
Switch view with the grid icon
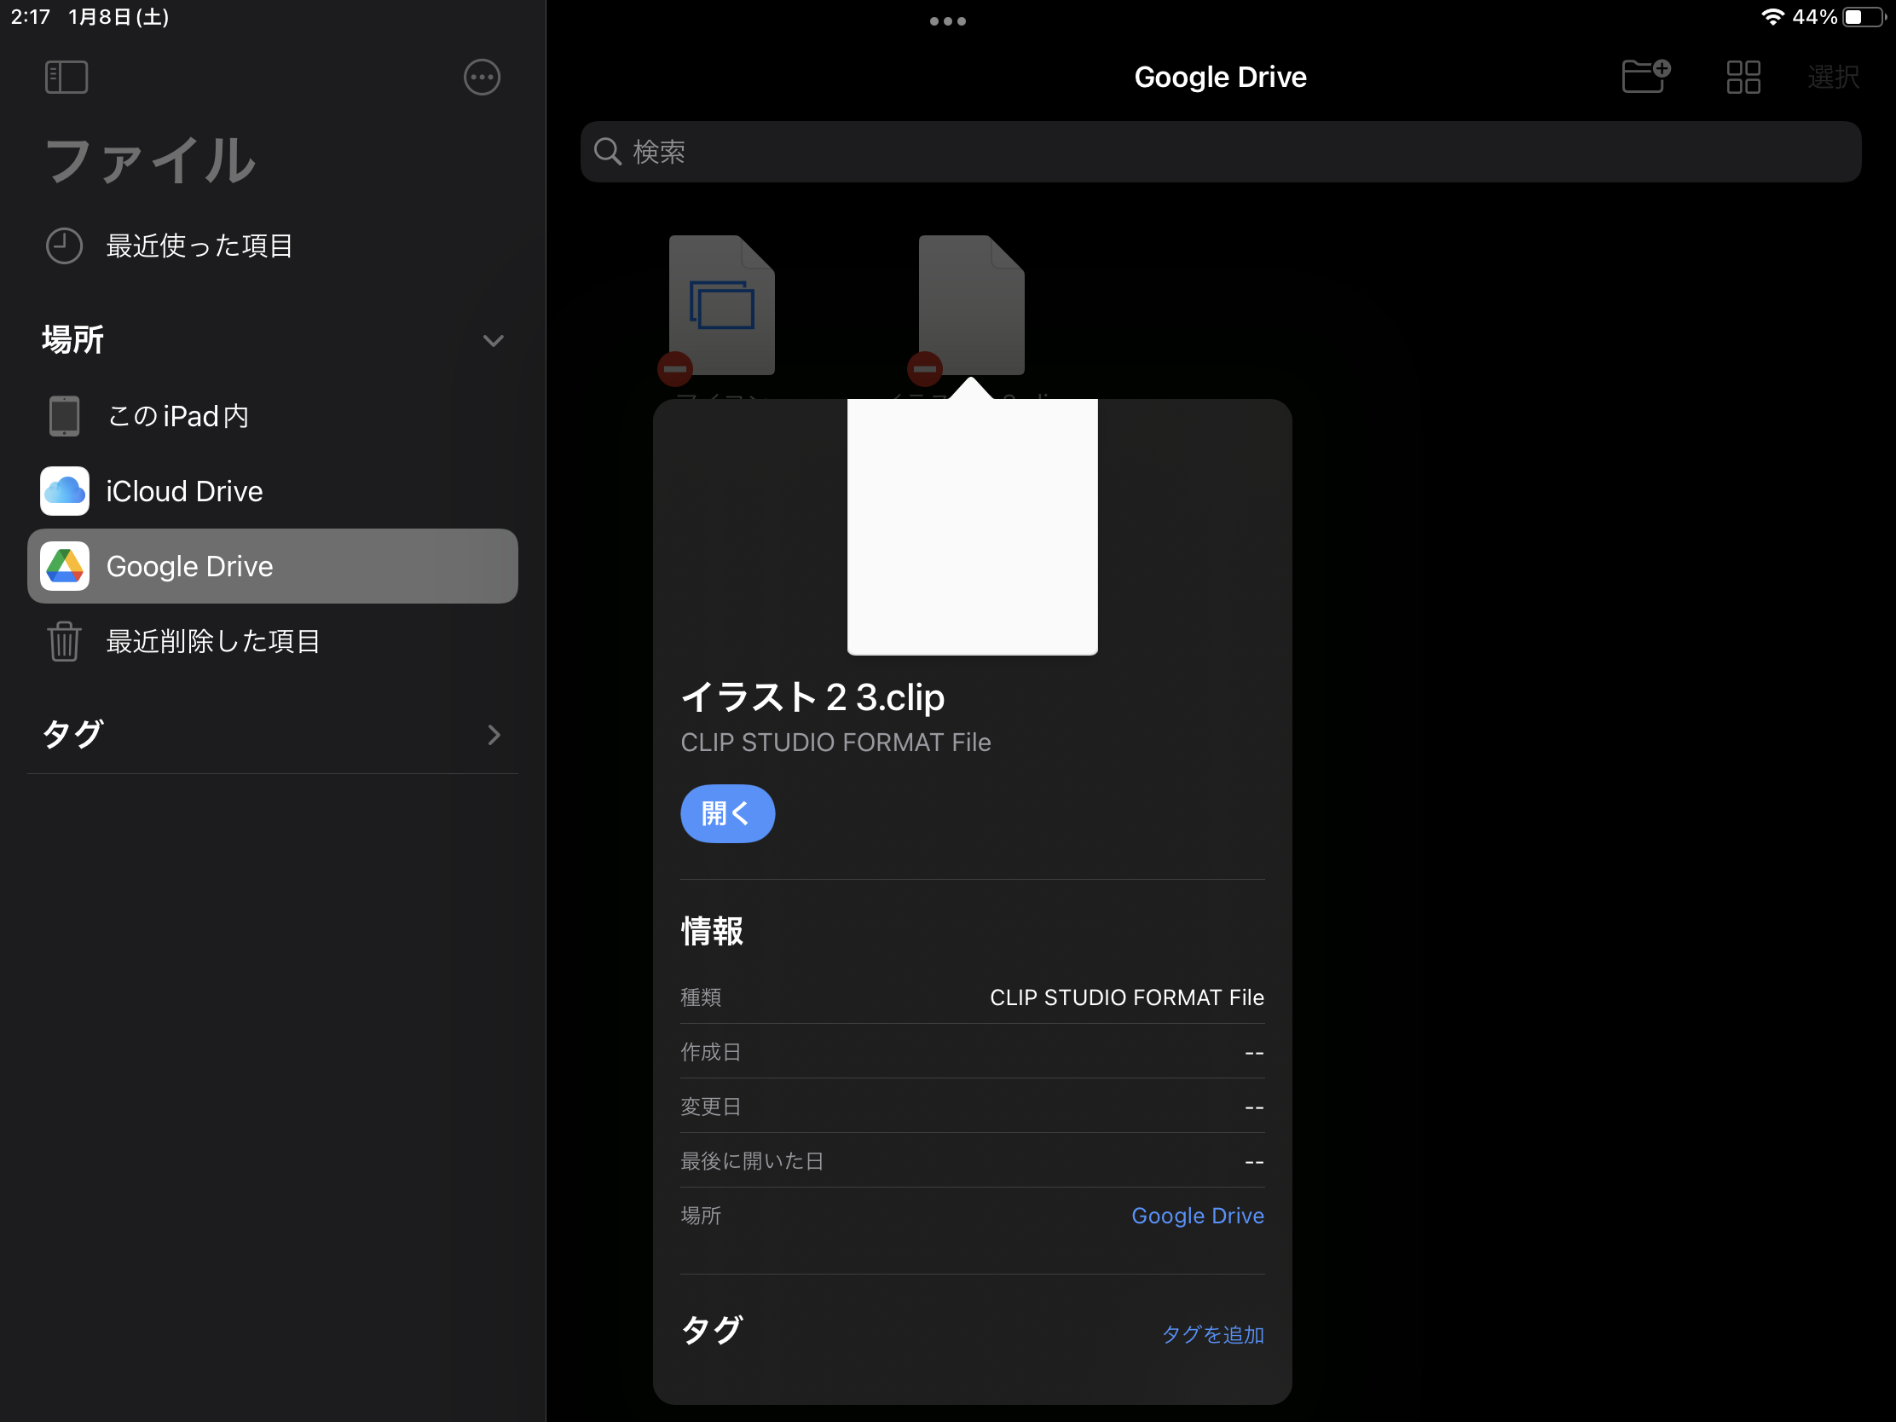1743,77
